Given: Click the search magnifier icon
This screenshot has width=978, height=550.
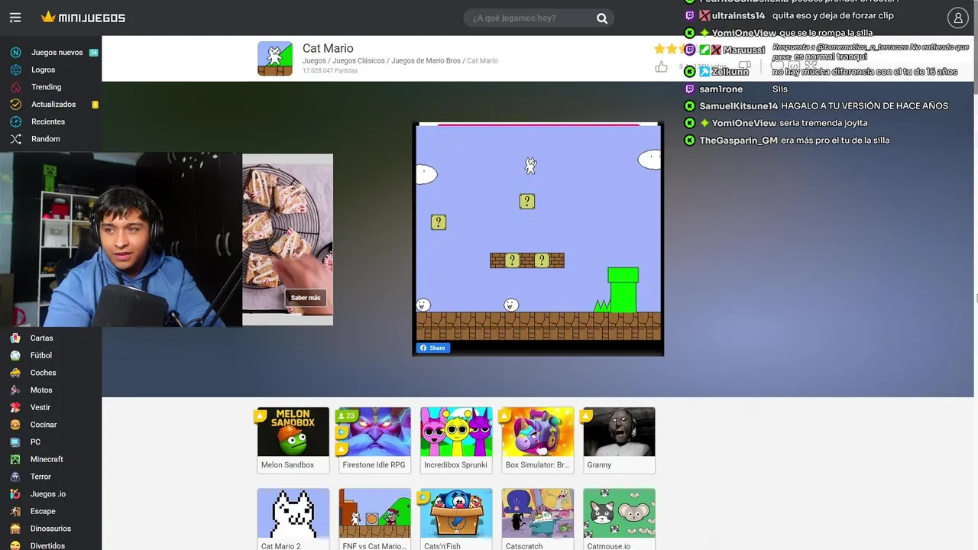Looking at the screenshot, I should 602,18.
